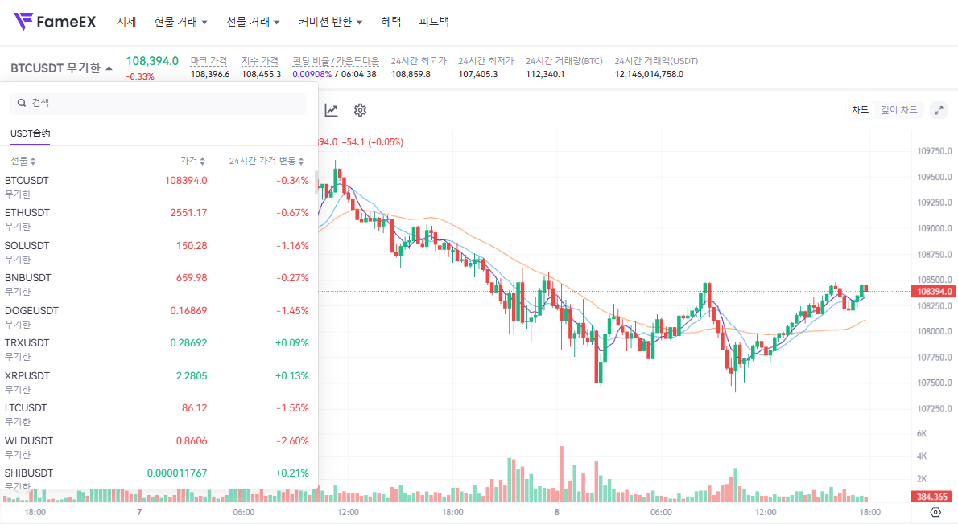
Task: Sort list by 가격 column arrows
Action: pos(202,161)
